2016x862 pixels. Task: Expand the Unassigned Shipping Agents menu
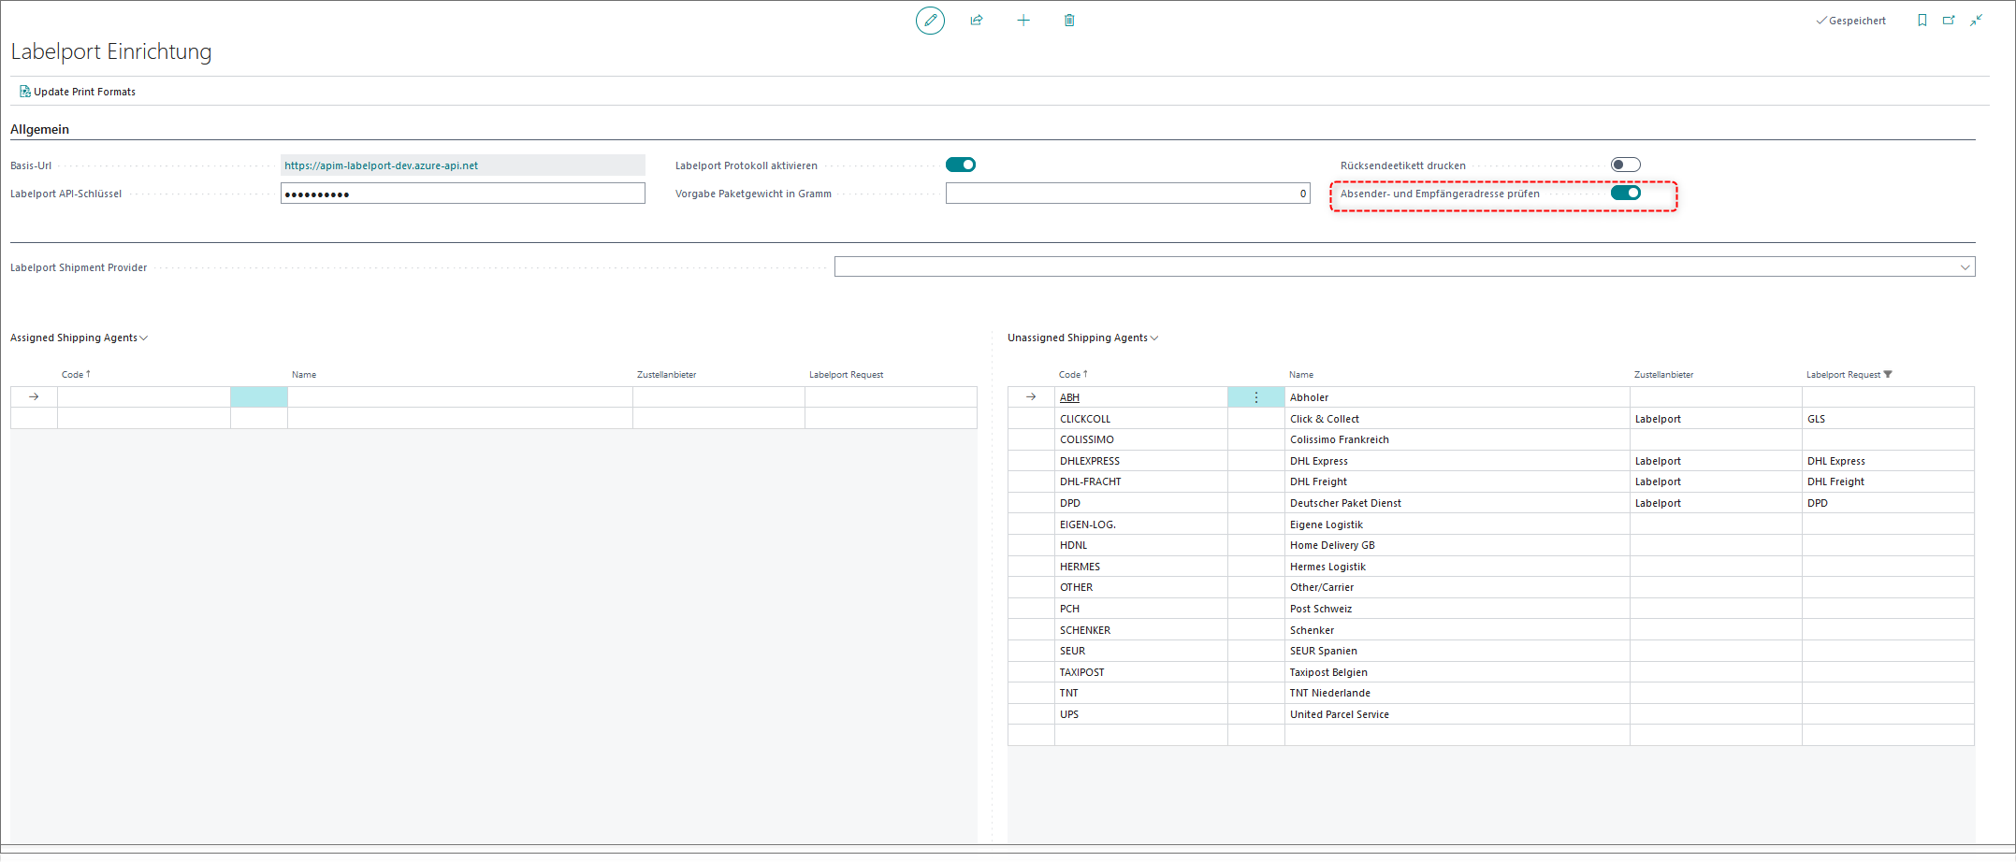1082,338
